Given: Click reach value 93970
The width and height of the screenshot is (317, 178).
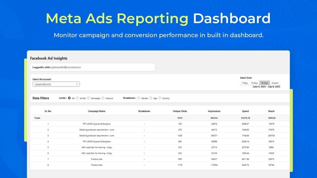Looking at the screenshot, I should coord(271,159).
